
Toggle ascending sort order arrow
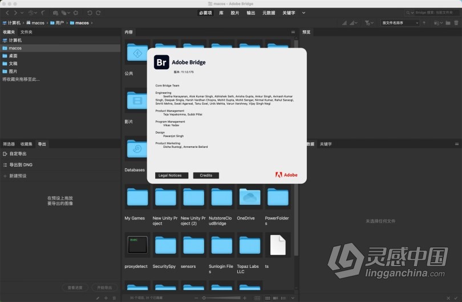click(x=424, y=23)
